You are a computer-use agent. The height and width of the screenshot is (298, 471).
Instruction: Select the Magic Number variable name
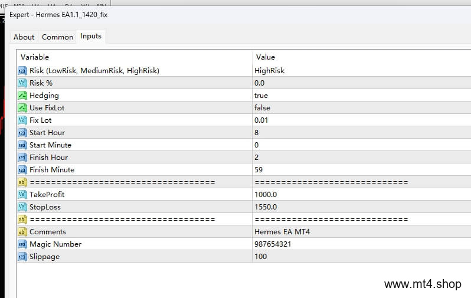[55, 244]
